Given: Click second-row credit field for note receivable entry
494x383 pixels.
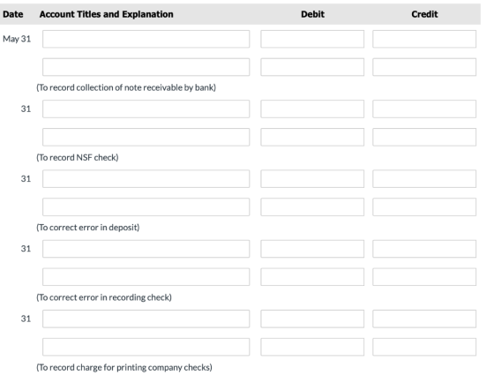Looking at the screenshot, I should coord(424,67).
